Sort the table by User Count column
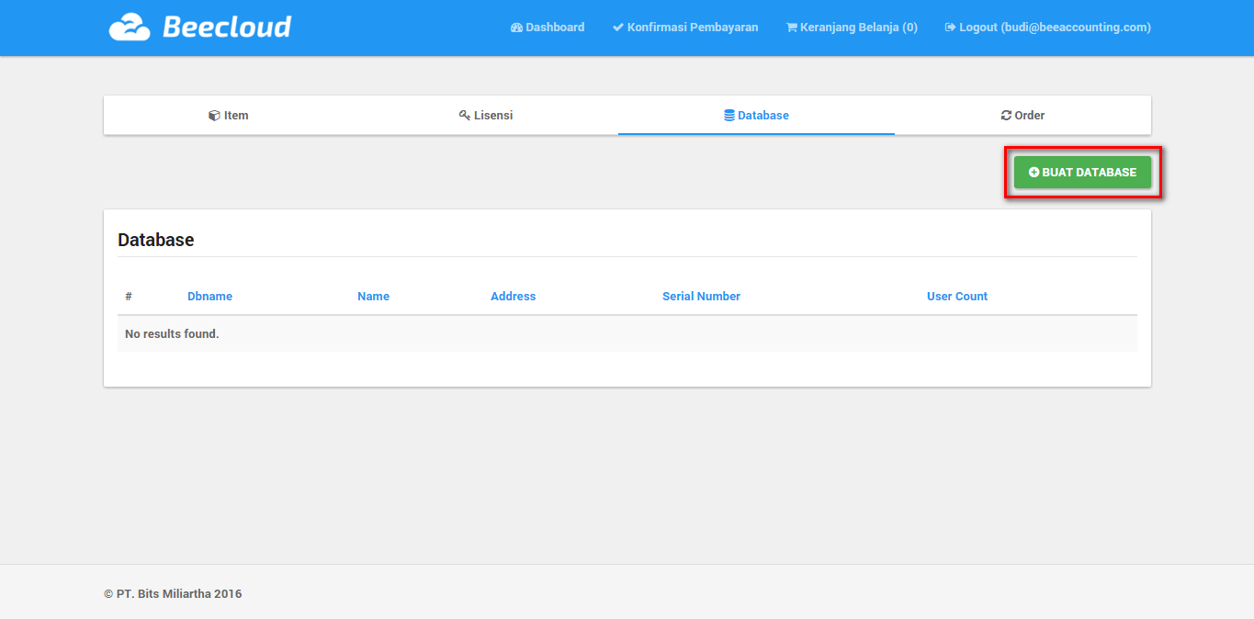The width and height of the screenshot is (1254, 619). click(956, 297)
